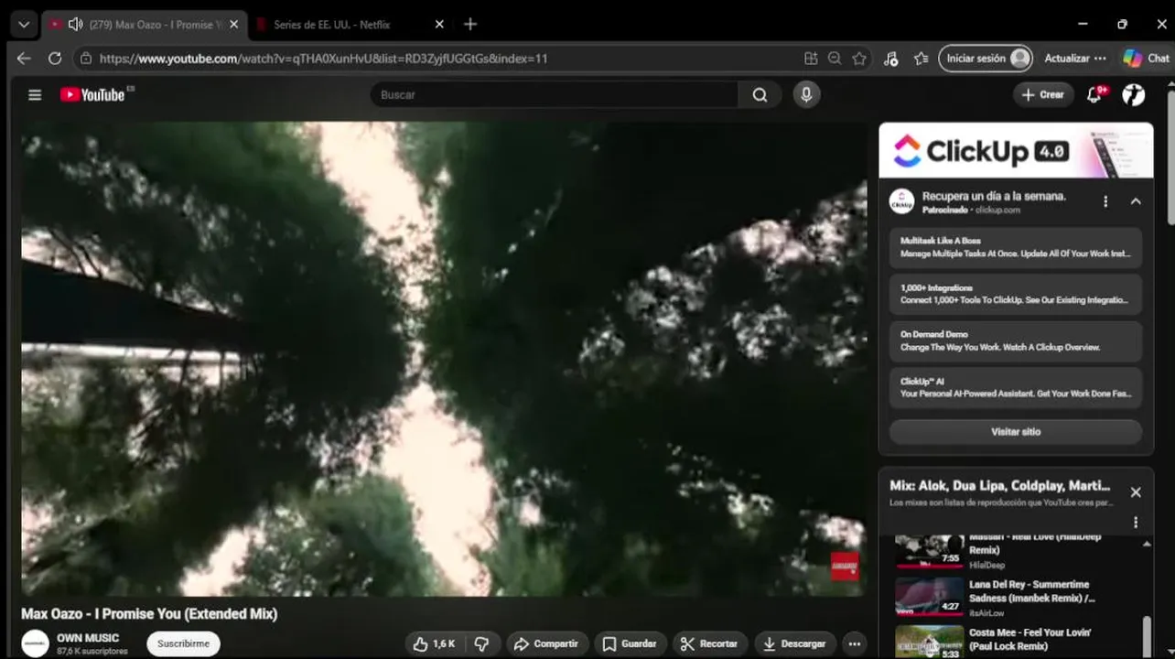Image resolution: width=1175 pixels, height=659 pixels.
Task: Like the video with thumbs up
Action: point(434,643)
